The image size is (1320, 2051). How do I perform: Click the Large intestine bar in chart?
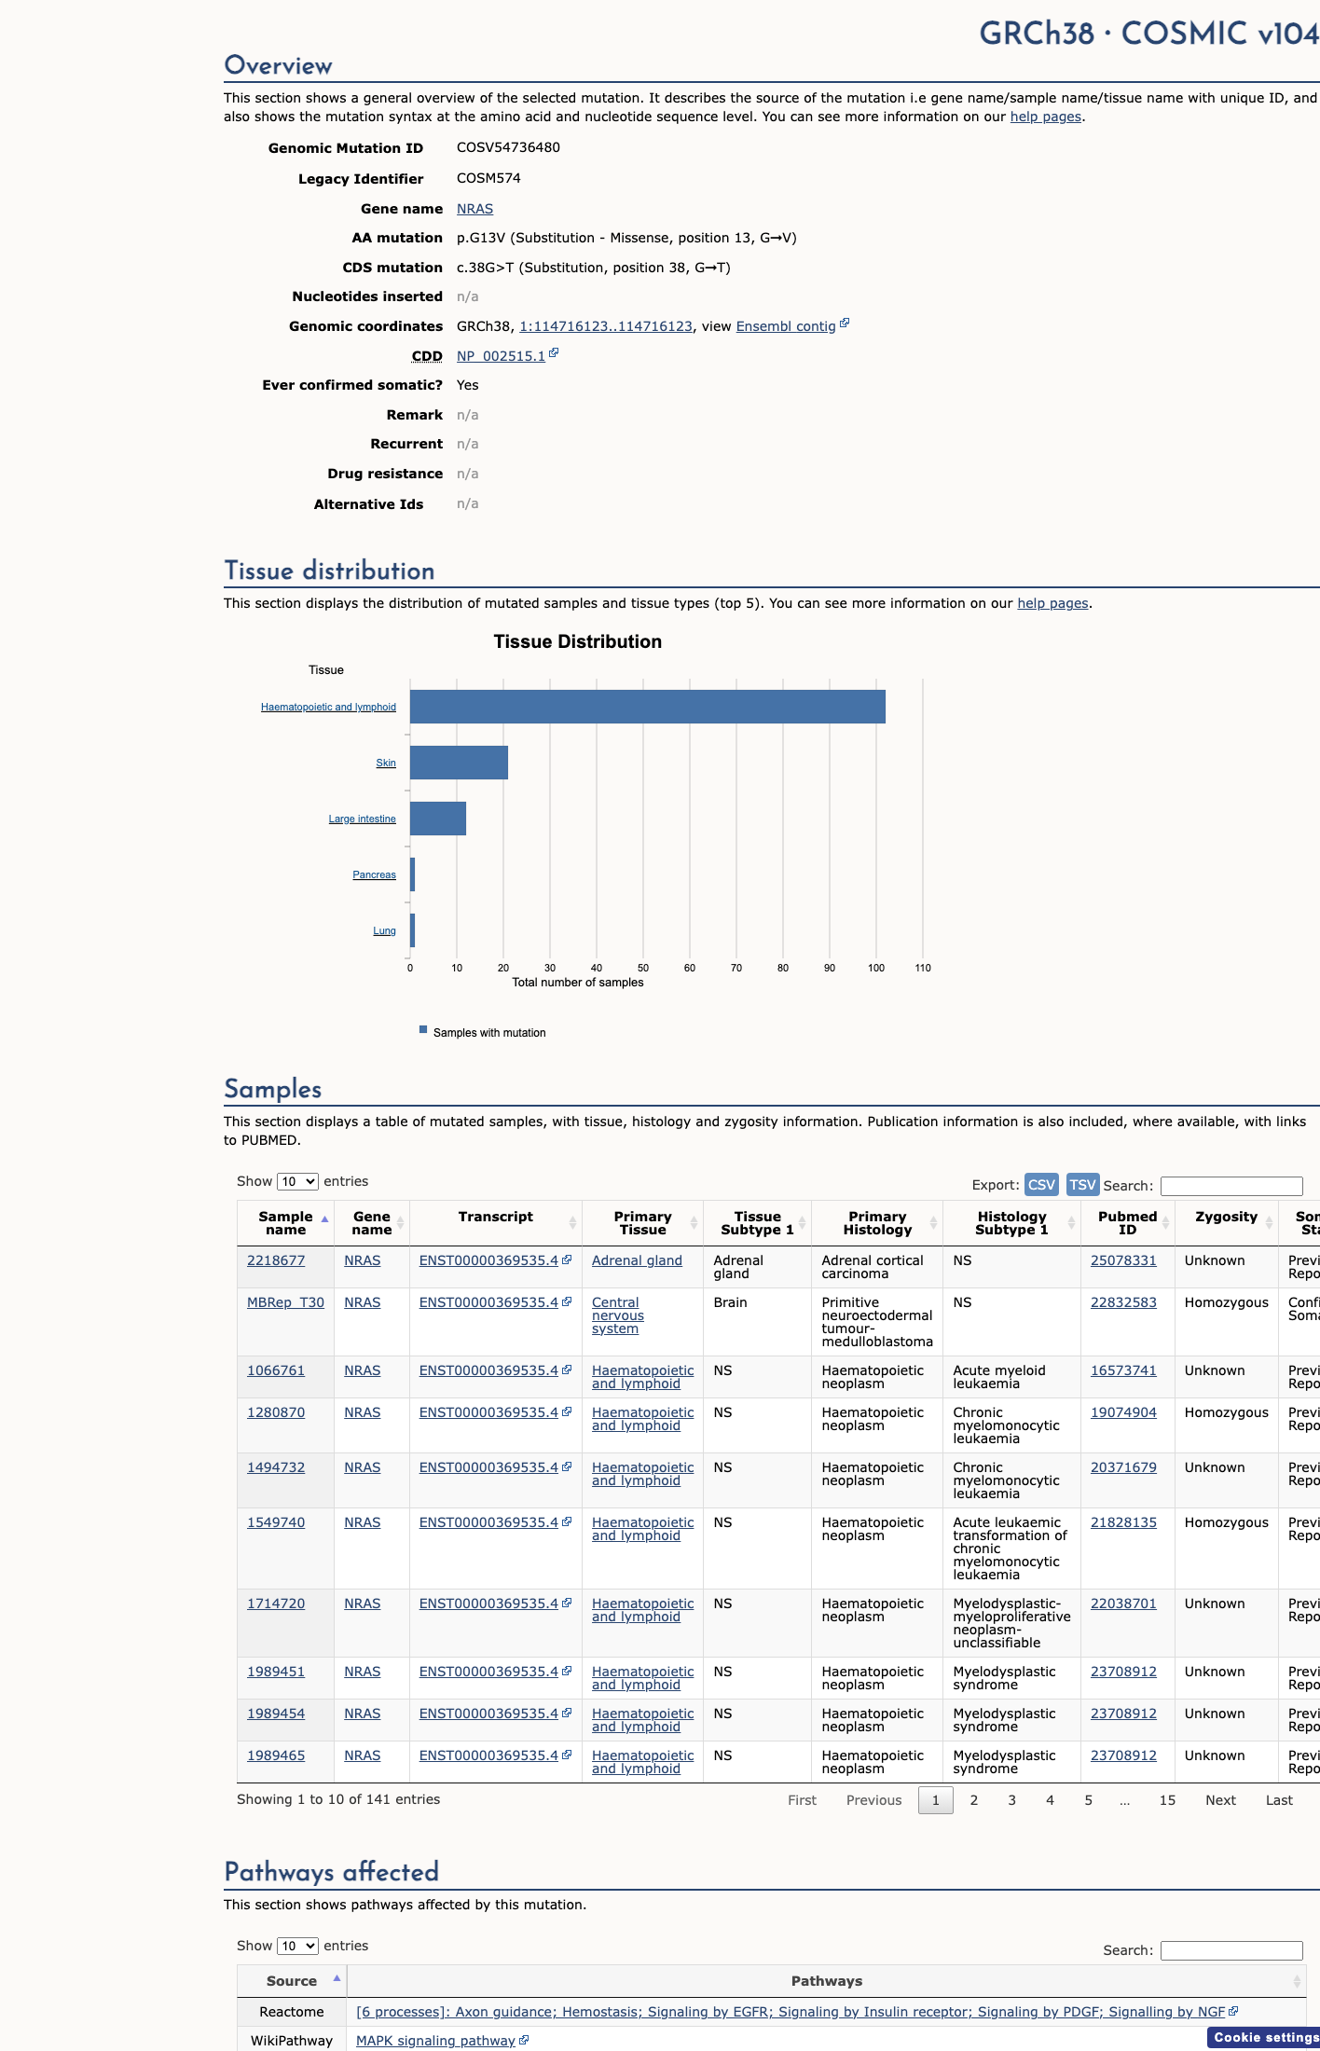(x=438, y=819)
